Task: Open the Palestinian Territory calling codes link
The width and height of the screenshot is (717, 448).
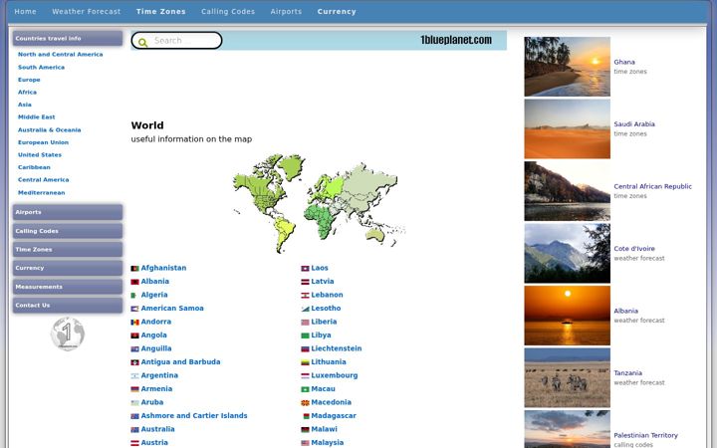Action: click(x=645, y=436)
